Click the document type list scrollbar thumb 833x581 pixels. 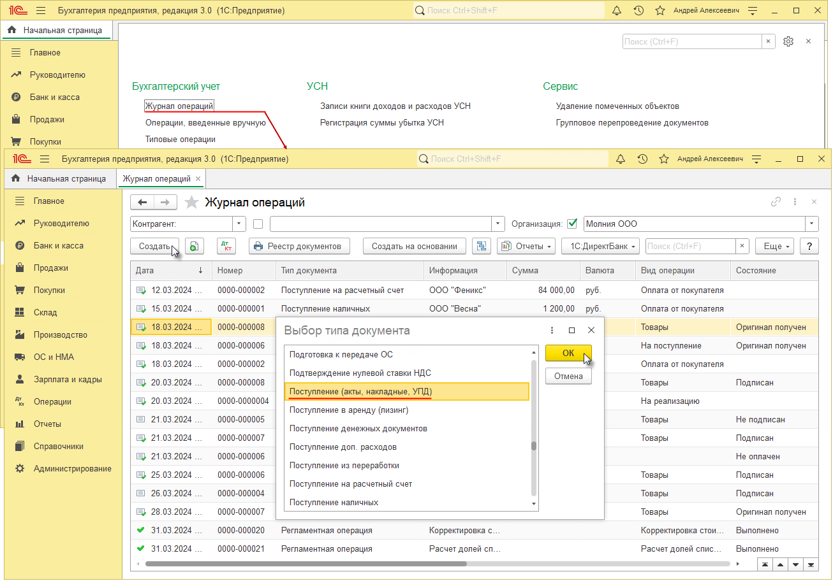click(534, 446)
